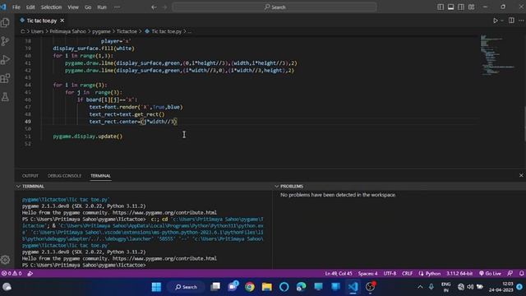The image size is (526, 296).
Task: Select the Tic tac toe.py editor tab
Action: [41, 21]
